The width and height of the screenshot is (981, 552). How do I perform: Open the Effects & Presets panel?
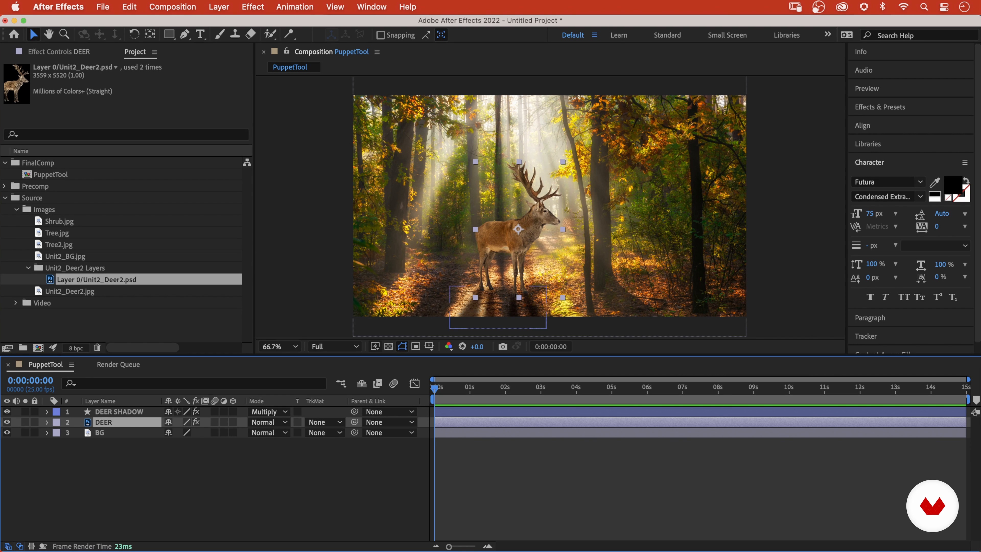tap(880, 107)
